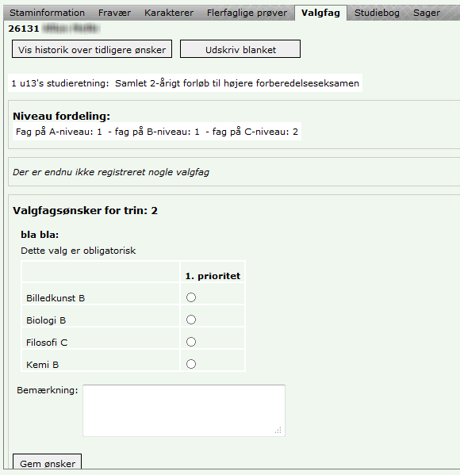The width and height of the screenshot is (460, 475).
Task: Click the 1. prioritet column header
Action: pyautogui.click(x=213, y=276)
